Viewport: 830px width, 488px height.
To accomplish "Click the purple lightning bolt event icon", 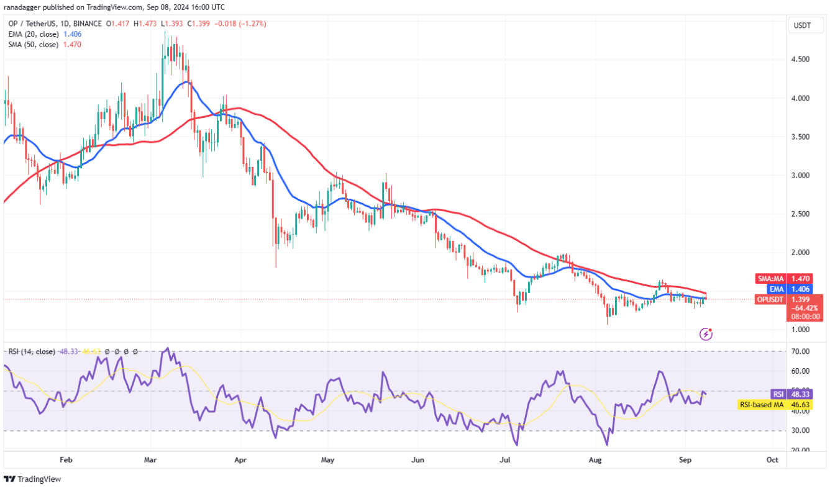I will [706, 335].
